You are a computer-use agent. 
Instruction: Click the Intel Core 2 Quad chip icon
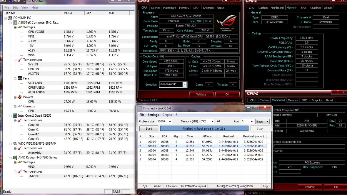15,116
